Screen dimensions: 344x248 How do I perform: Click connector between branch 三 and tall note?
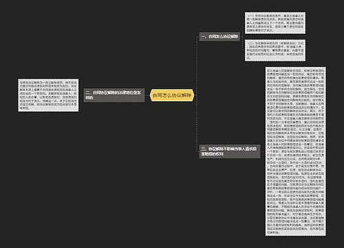tap(263, 152)
